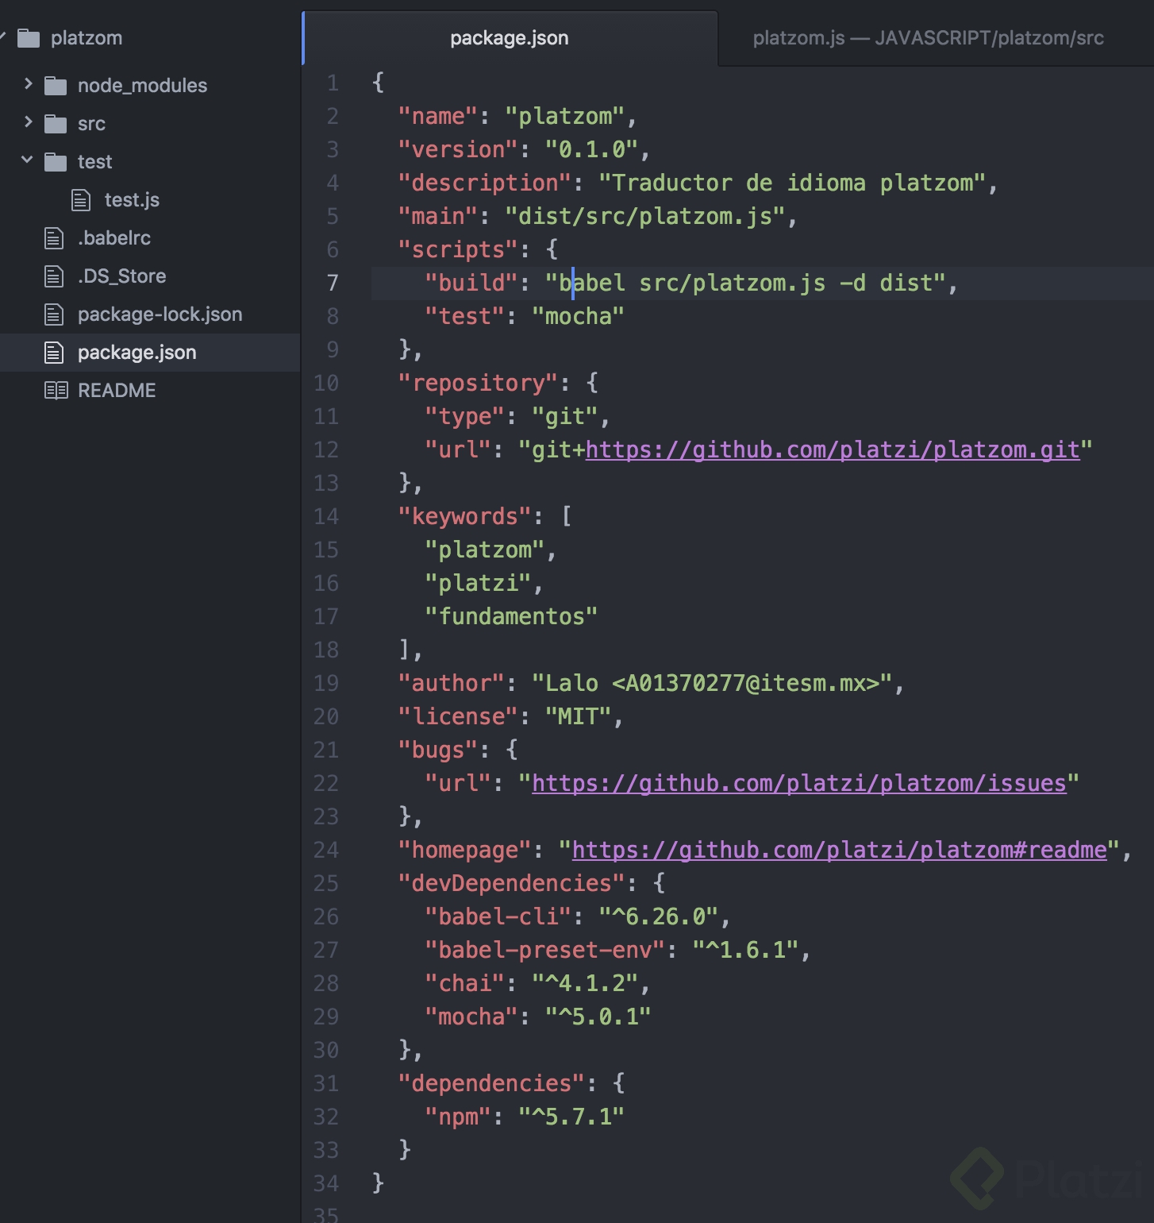Image resolution: width=1154 pixels, height=1223 pixels.
Task: Click the "0.1.0" version value
Action: pyautogui.click(x=591, y=150)
